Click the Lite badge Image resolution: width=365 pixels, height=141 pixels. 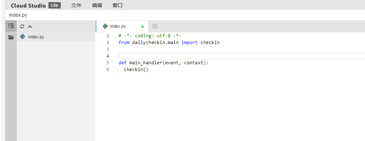pos(54,5)
